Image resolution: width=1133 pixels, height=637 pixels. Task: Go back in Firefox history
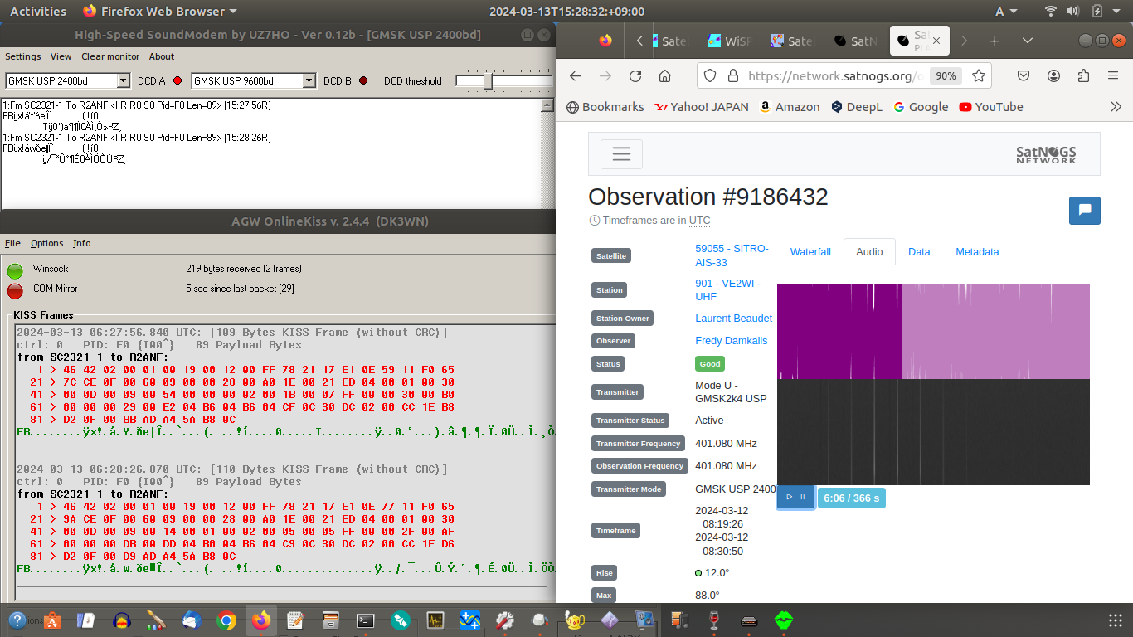point(576,75)
